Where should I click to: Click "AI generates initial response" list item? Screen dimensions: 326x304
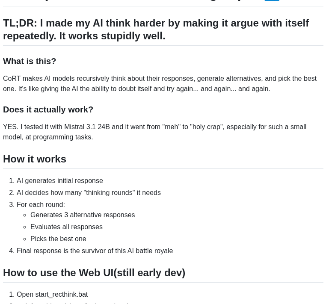[60, 180]
